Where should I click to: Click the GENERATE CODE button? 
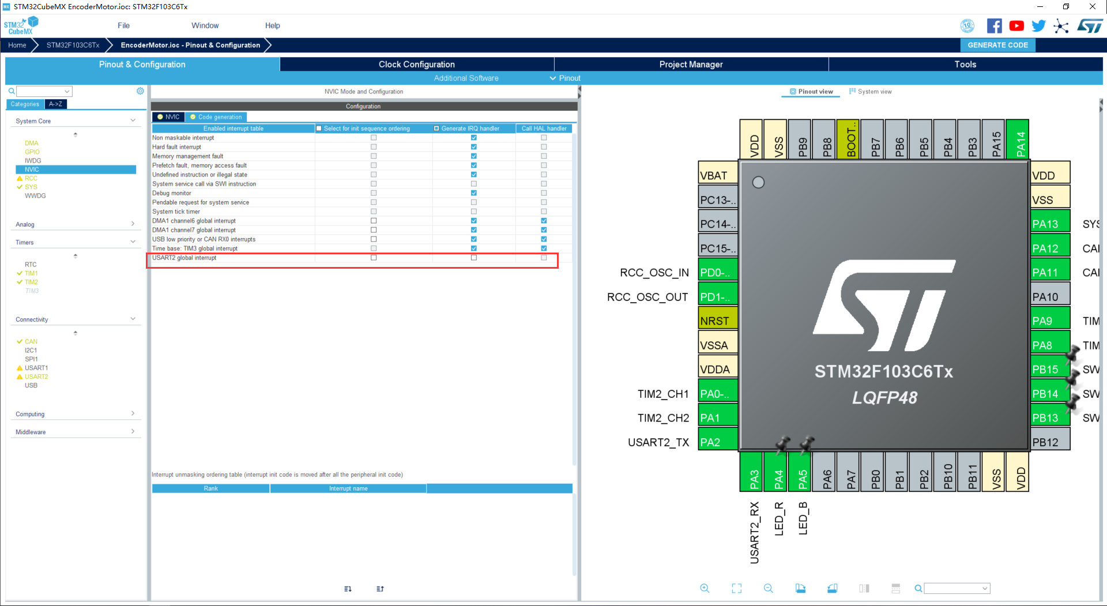click(x=997, y=45)
